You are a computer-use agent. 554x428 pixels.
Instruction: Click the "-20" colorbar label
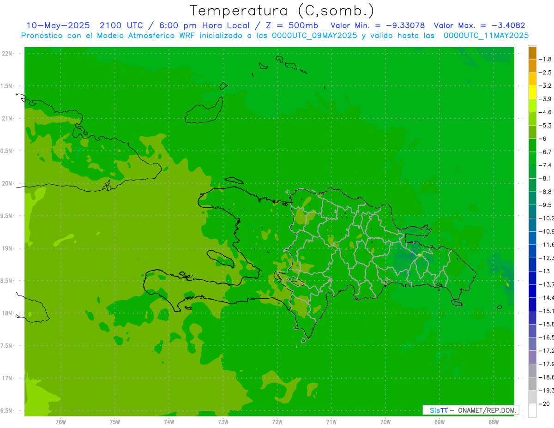point(545,404)
